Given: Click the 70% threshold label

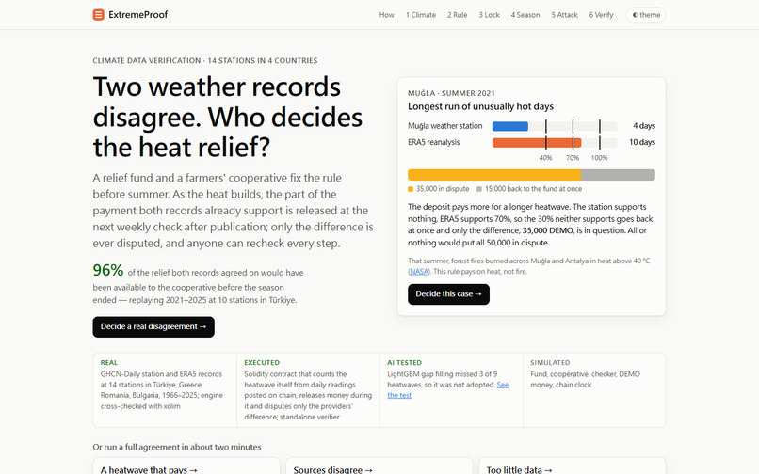Looking at the screenshot, I should pos(573,158).
